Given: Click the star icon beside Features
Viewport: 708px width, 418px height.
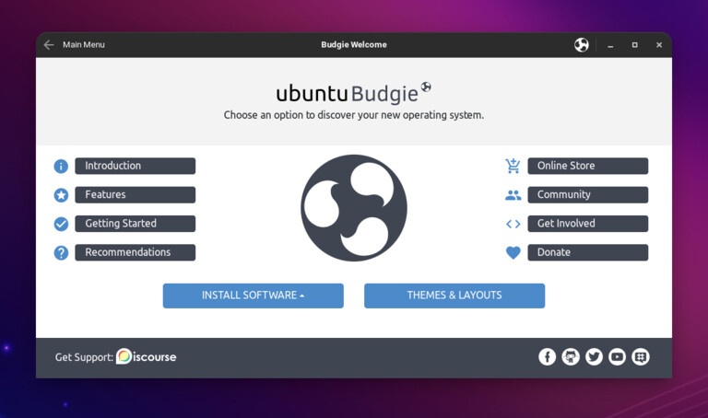Looking at the screenshot, I should pyautogui.click(x=61, y=195).
